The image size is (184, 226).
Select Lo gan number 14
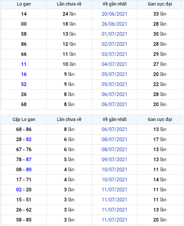point(24,14)
